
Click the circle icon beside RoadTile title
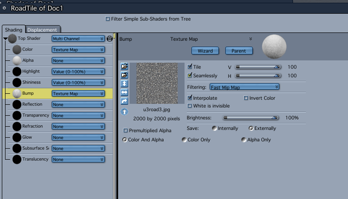[4, 8]
